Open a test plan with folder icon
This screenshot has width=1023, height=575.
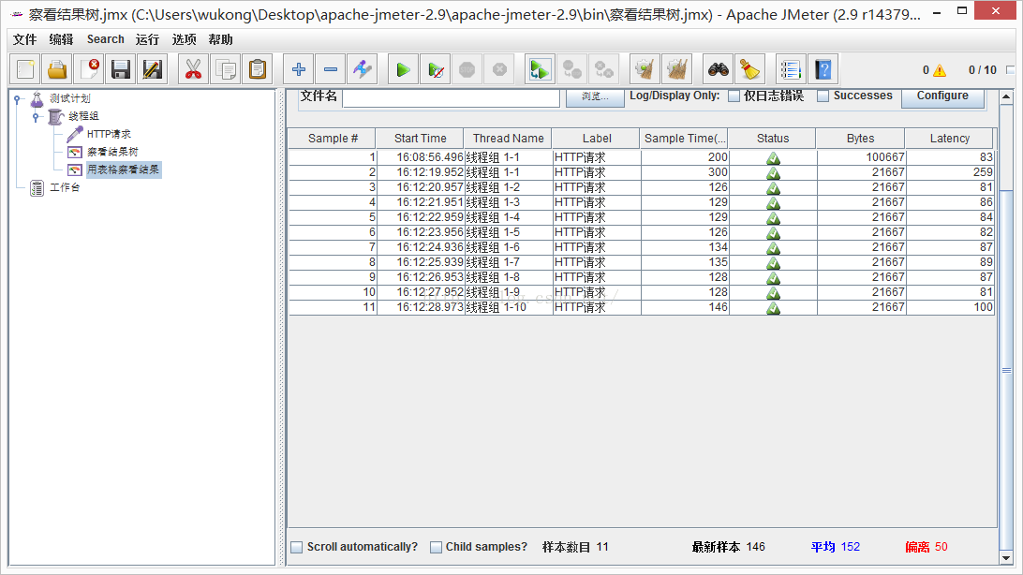click(x=57, y=69)
